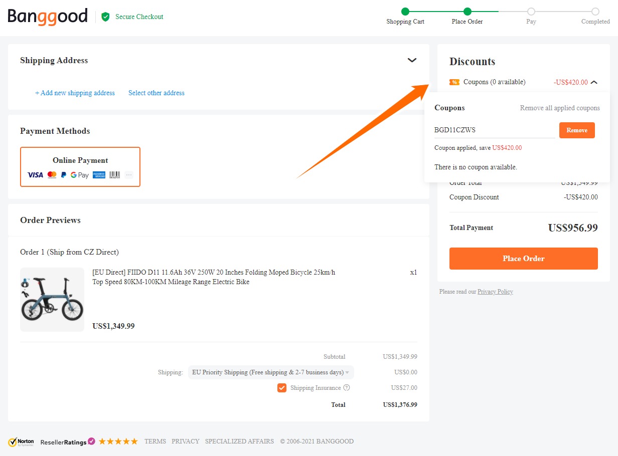Image resolution: width=618 pixels, height=456 pixels.
Task: Click TERMS in the footer
Action: coord(155,441)
